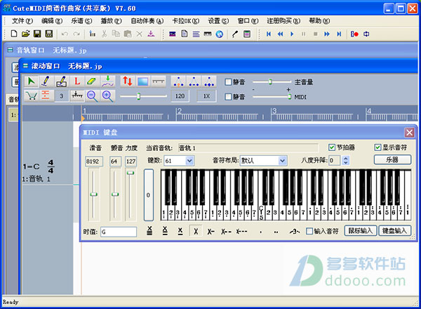
Task: Uncheck the metronome (节拍器) checkbox
Action: pyautogui.click(x=332, y=147)
